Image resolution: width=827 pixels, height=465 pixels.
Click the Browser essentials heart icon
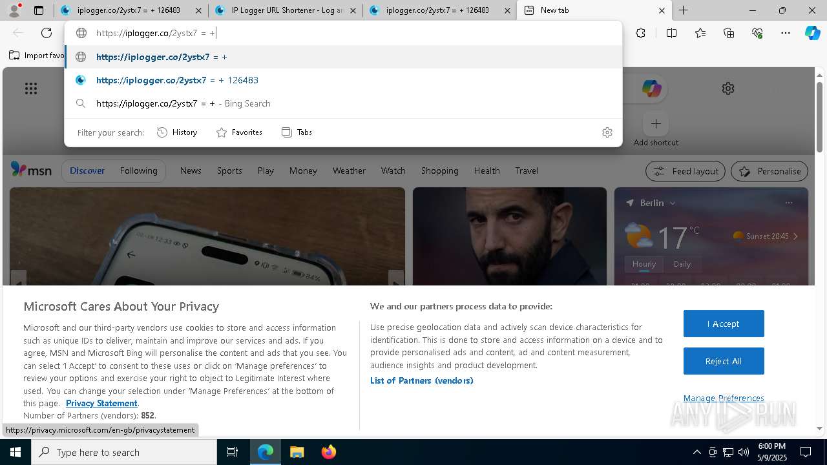757,33
